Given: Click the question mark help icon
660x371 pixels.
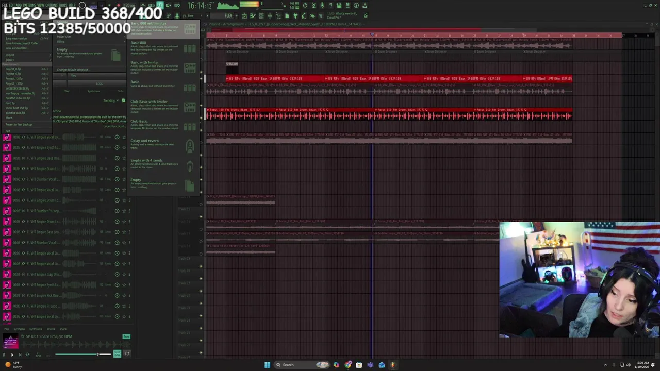Looking at the screenshot, I should click(331, 5).
